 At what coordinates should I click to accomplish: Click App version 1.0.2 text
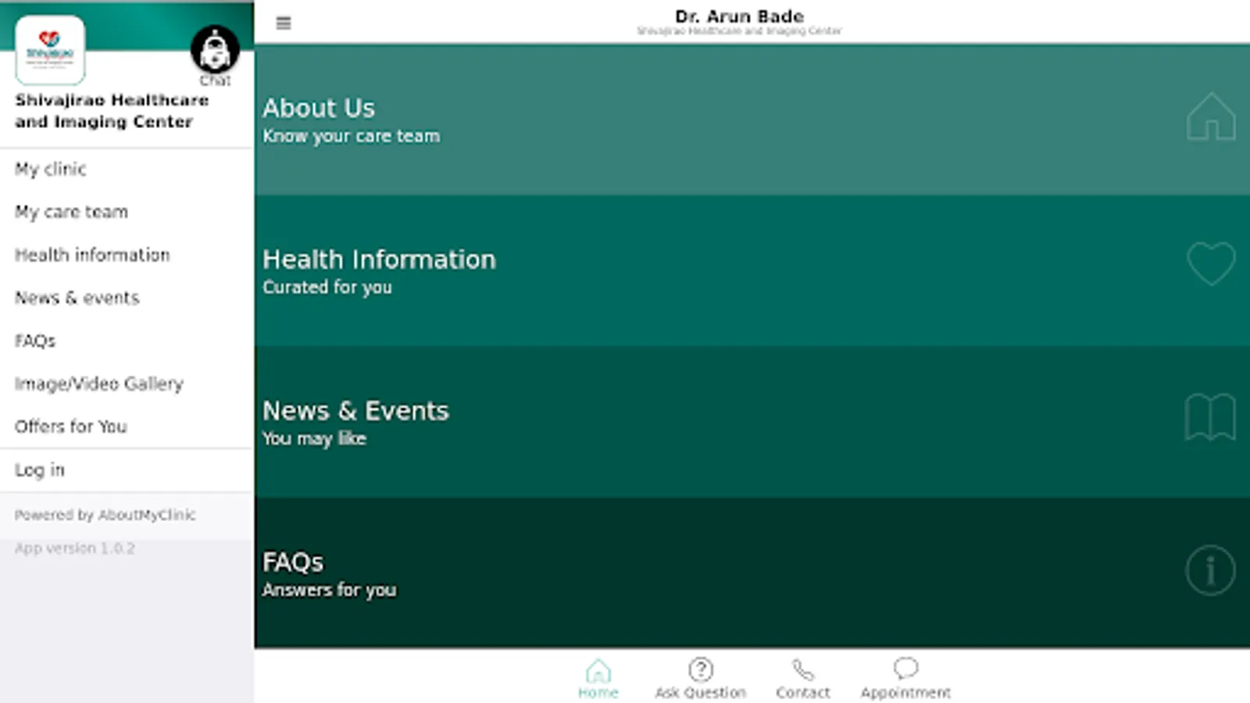(x=75, y=548)
